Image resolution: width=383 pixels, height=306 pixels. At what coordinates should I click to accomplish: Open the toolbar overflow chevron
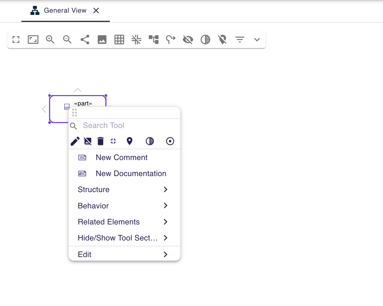[x=257, y=39]
